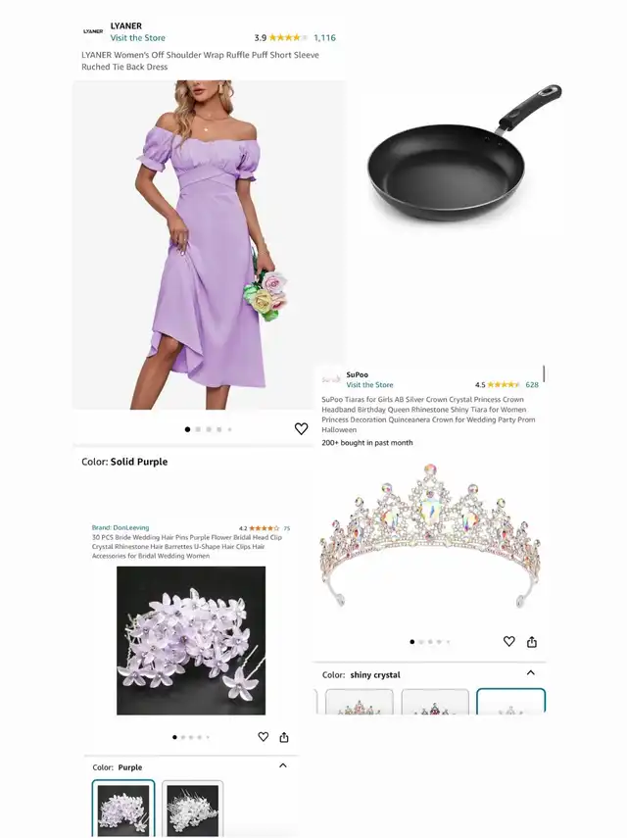The width and height of the screenshot is (627, 838).
Task: Share the DonLeeving hair pins listing
Action: [284, 737]
